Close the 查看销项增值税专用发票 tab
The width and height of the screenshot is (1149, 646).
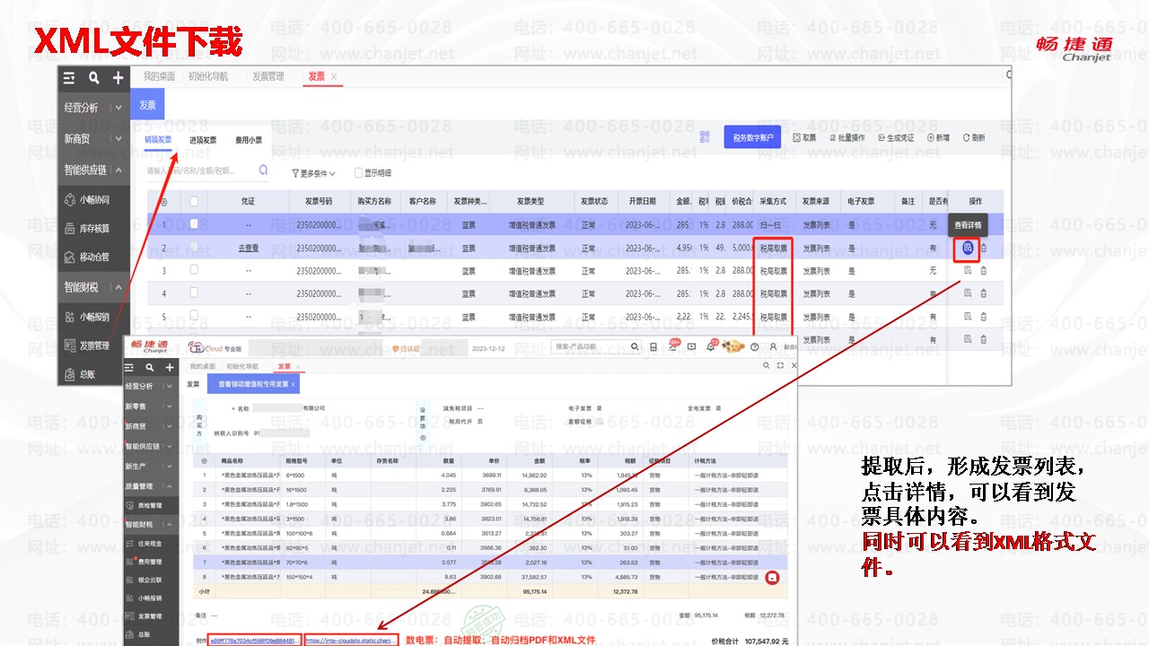tap(293, 384)
